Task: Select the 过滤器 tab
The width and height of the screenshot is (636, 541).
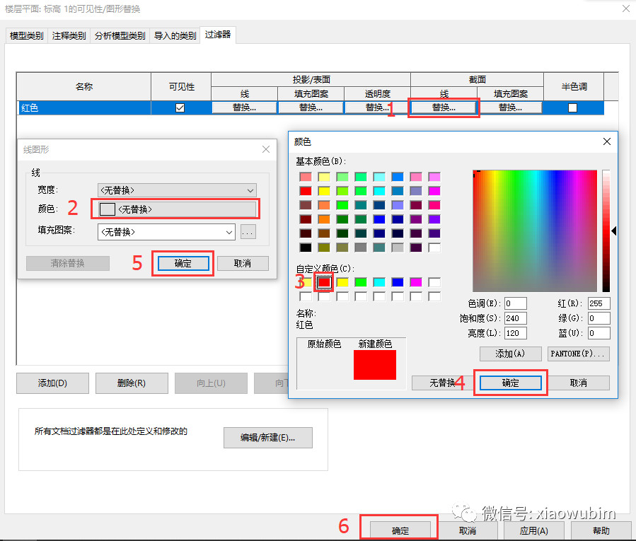Action: [218, 35]
